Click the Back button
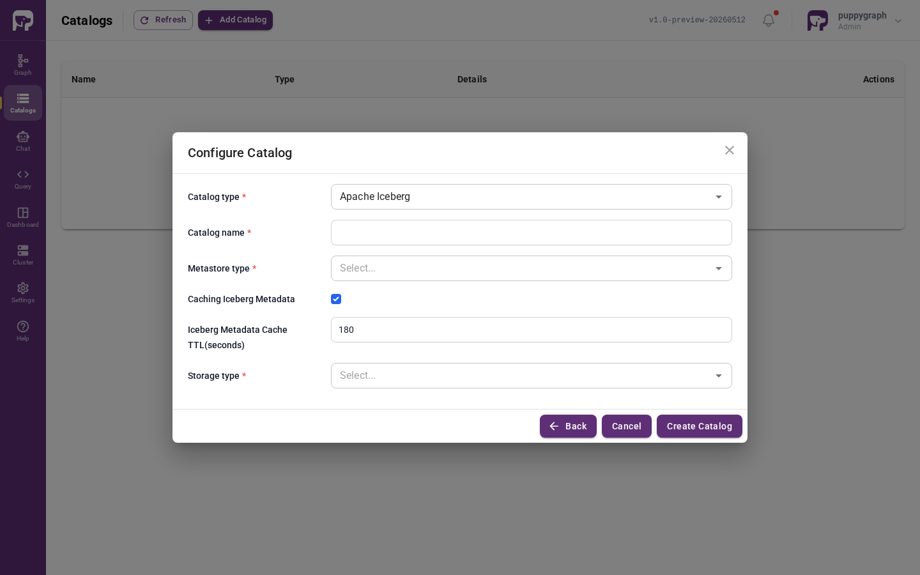This screenshot has height=575, width=920. pos(568,426)
